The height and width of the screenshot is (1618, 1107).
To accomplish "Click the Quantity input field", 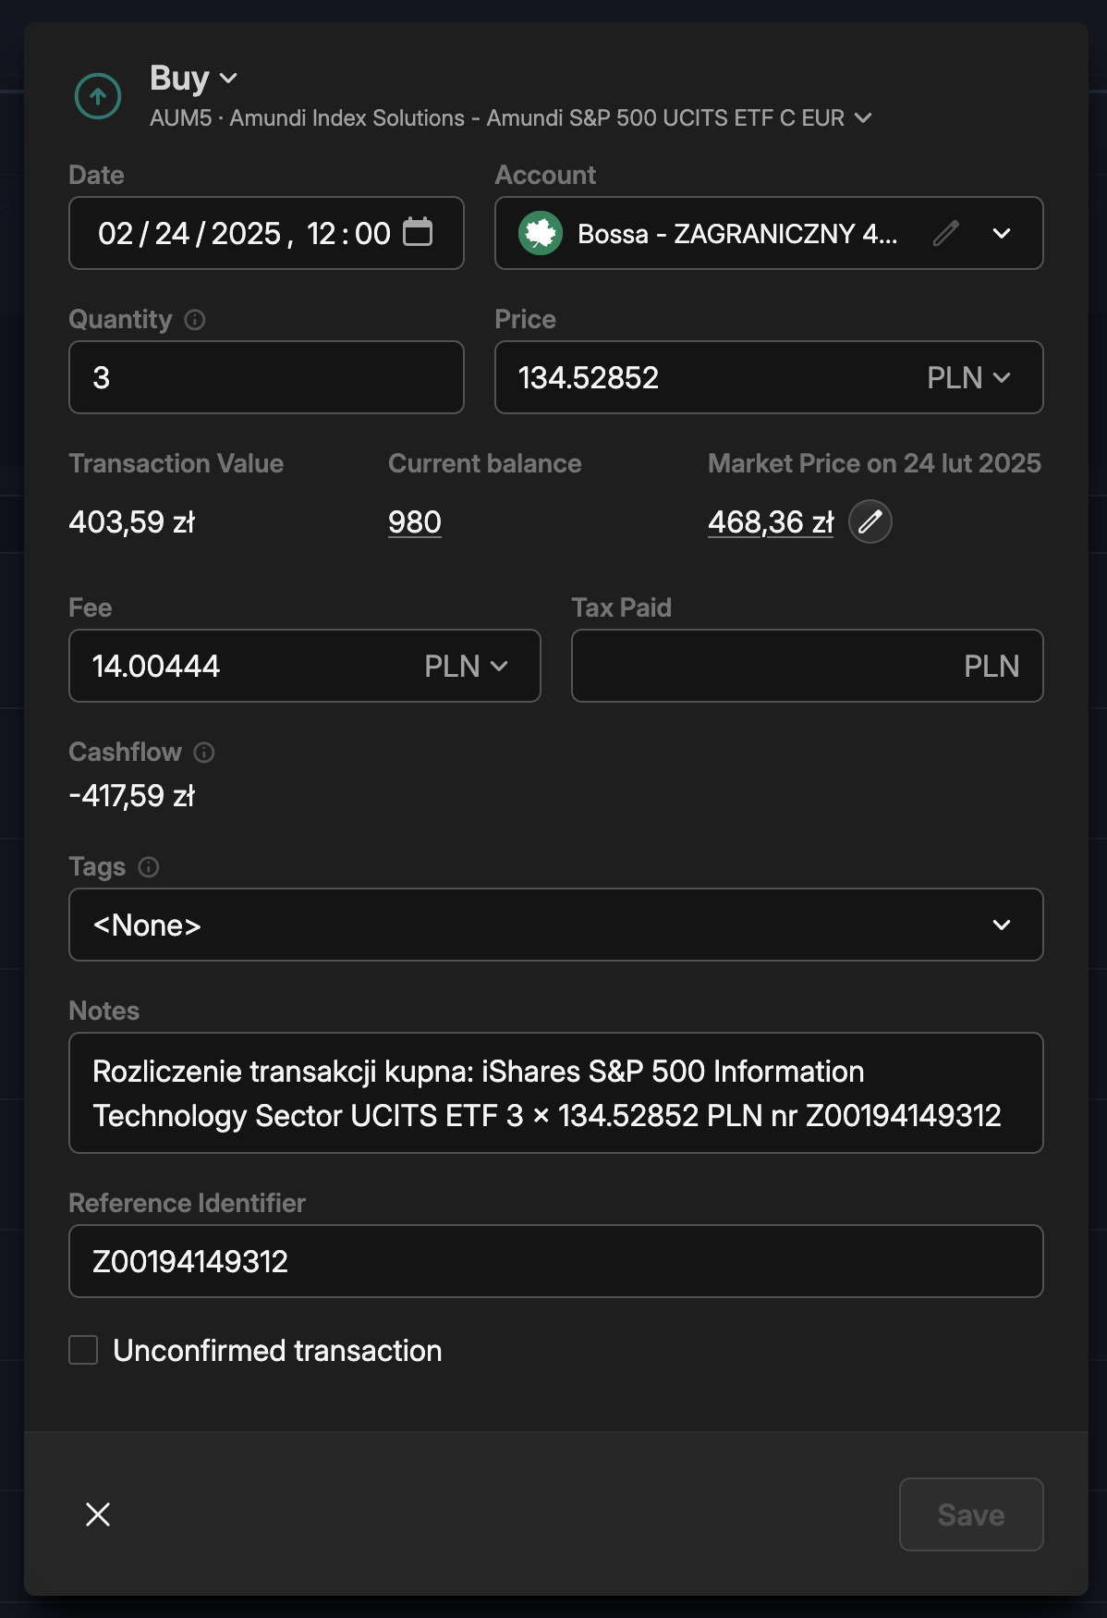I will 266,377.
